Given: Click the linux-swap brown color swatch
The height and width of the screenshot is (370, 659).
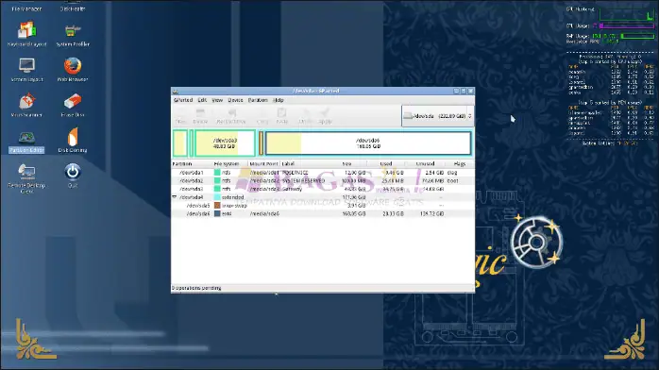Looking at the screenshot, I should click(217, 206).
